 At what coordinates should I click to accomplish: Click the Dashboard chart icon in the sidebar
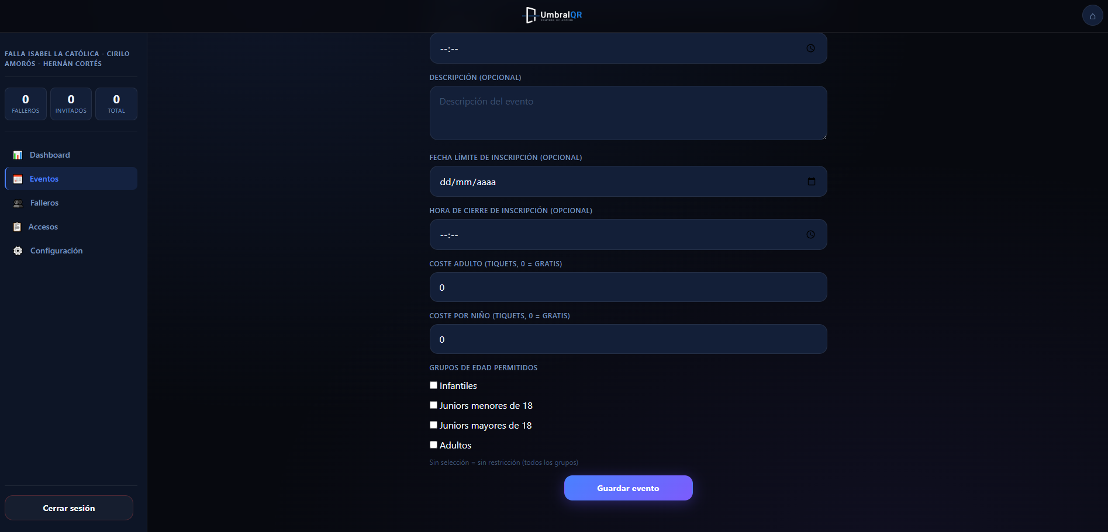[x=18, y=155]
